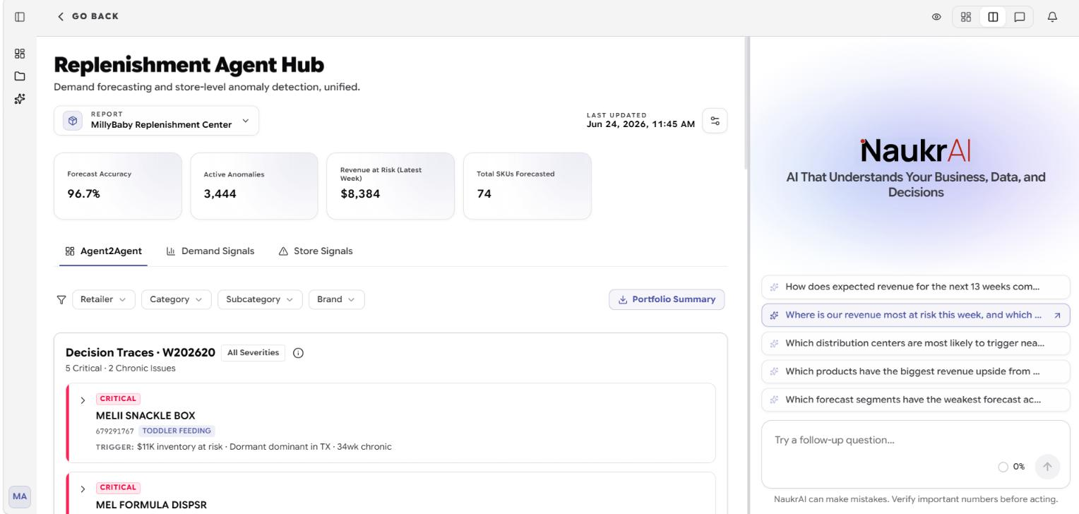Image resolution: width=1079 pixels, height=514 pixels.
Task: Open the Category filter dropdown
Action: pos(177,299)
